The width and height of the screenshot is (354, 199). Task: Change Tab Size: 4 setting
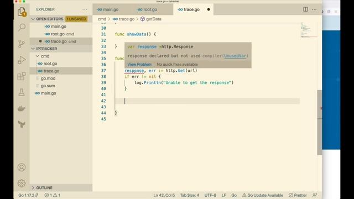click(x=189, y=195)
